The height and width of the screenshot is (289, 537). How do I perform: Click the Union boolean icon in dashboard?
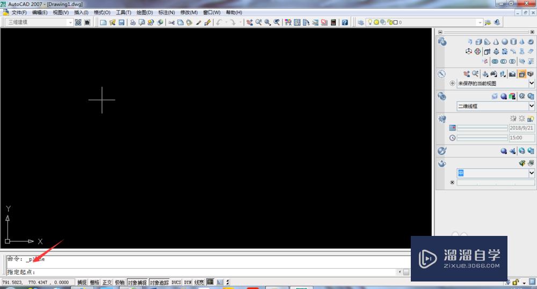click(x=495, y=62)
